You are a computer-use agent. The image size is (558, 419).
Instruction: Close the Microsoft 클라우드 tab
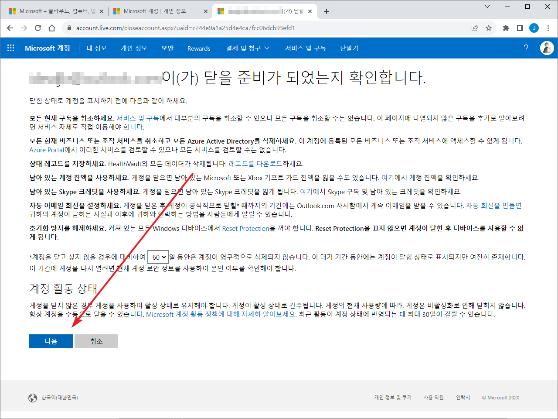coord(102,11)
